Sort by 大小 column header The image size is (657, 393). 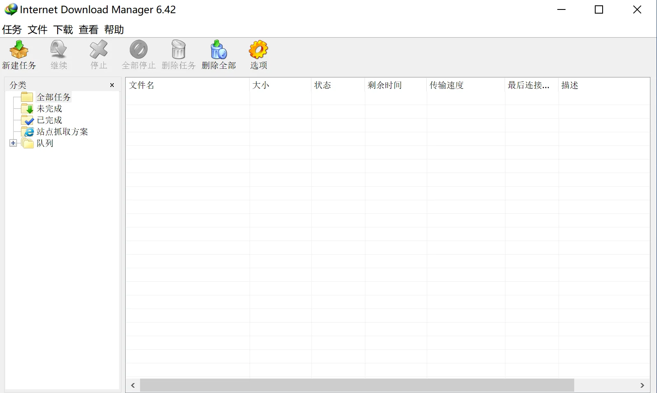tap(280, 85)
